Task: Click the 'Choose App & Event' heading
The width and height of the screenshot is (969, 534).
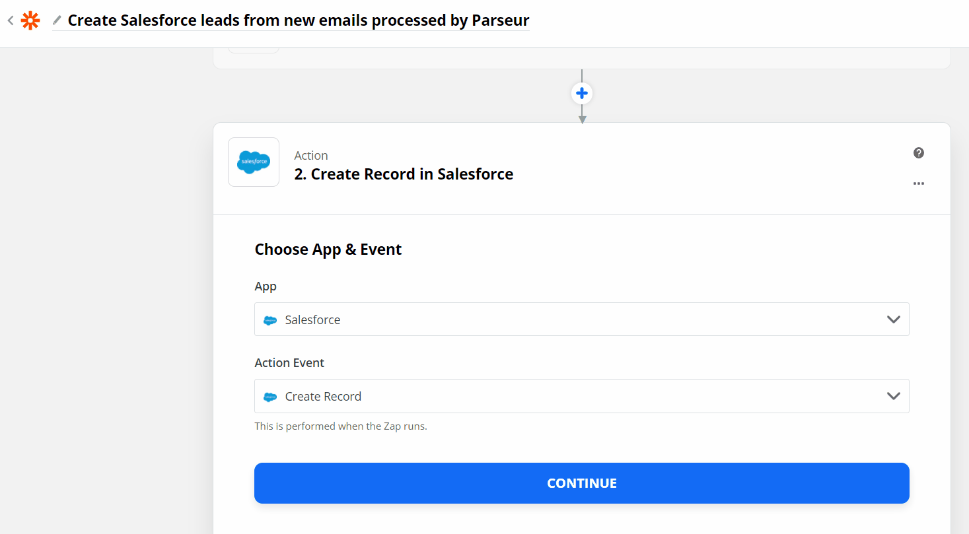Action: (x=328, y=249)
